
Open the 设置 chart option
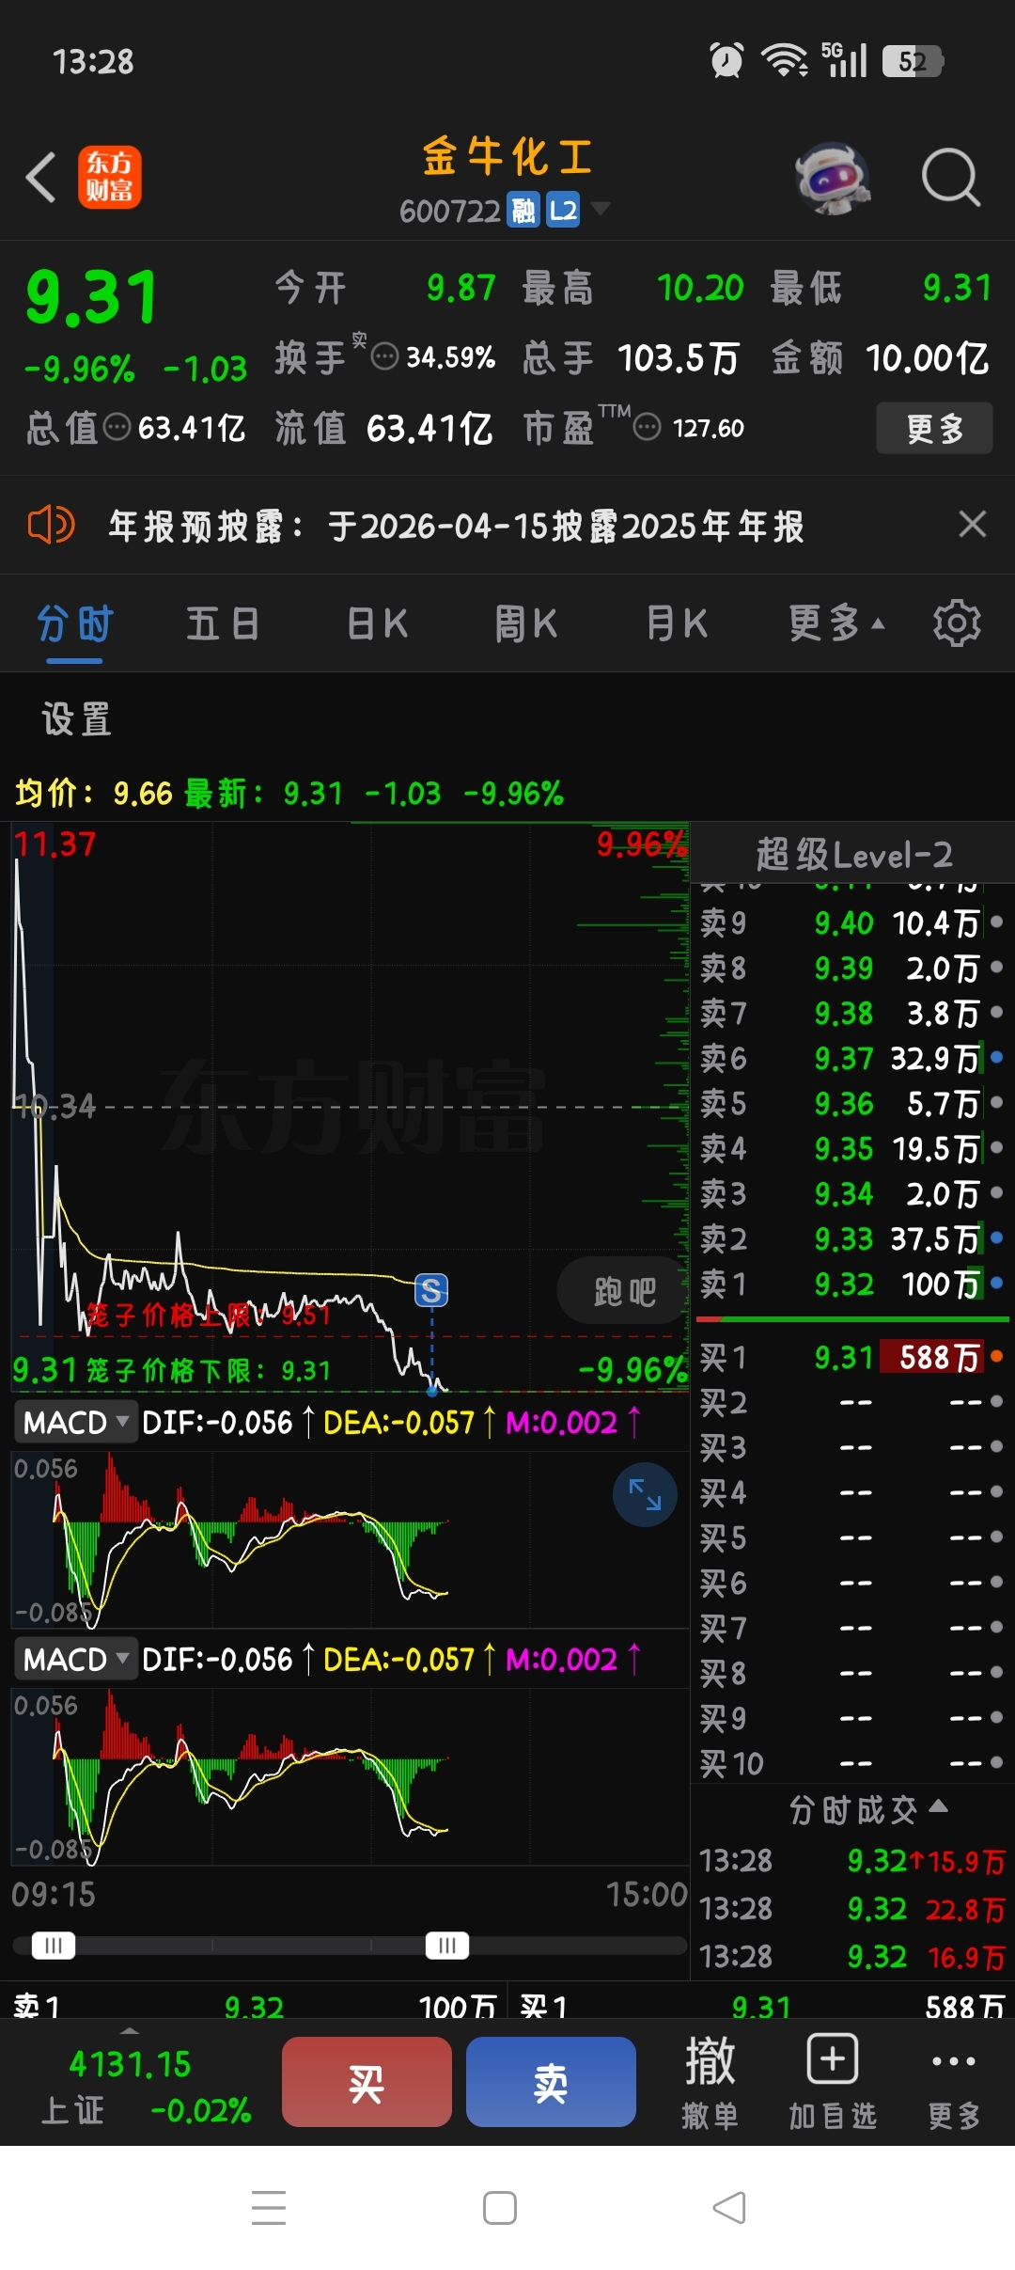click(x=76, y=719)
